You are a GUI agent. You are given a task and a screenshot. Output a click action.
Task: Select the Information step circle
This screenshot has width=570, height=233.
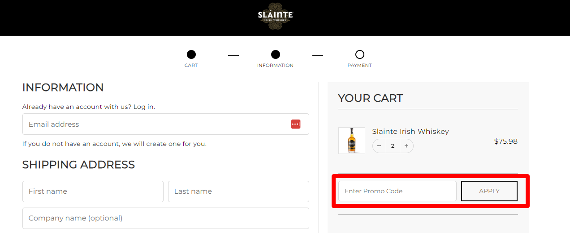click(276, 54)
